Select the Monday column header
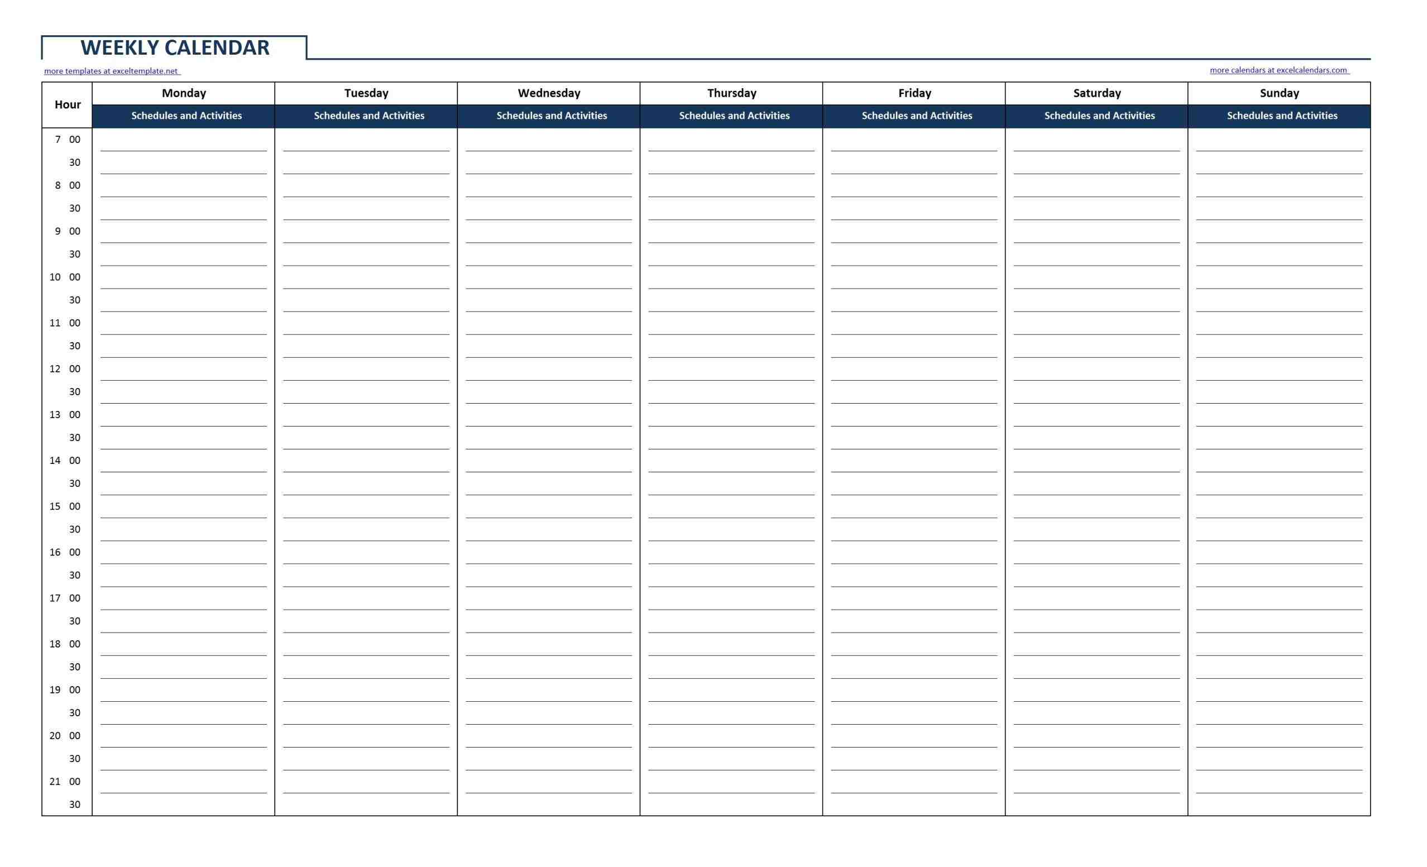The image size is (1427, 867). tap(184, 94)
